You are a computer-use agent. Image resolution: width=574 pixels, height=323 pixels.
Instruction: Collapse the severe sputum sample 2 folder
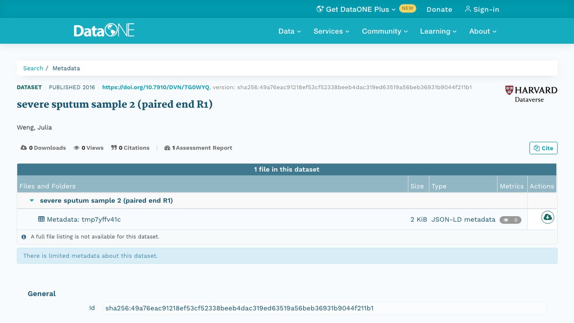tap(32, 201)
